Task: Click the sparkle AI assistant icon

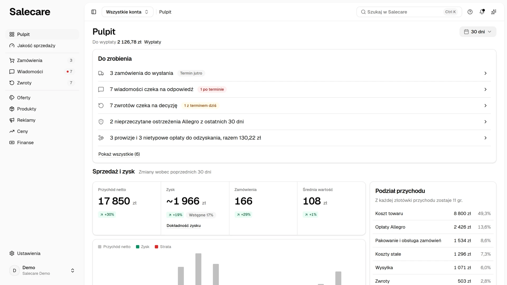Action: (494, 12)
